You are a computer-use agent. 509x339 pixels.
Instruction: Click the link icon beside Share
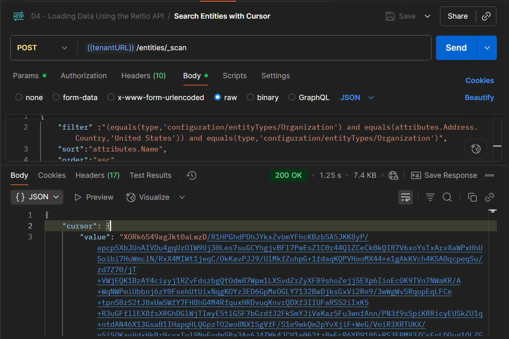pos(486,16)
